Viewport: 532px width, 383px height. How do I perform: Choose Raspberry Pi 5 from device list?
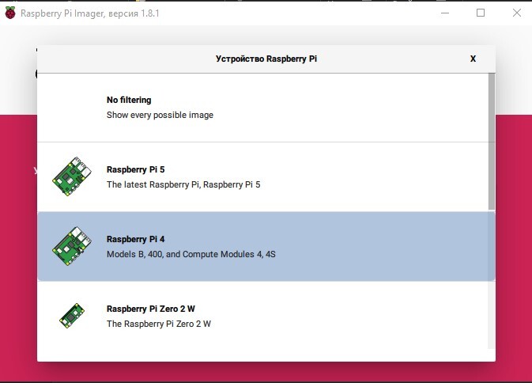263,176
